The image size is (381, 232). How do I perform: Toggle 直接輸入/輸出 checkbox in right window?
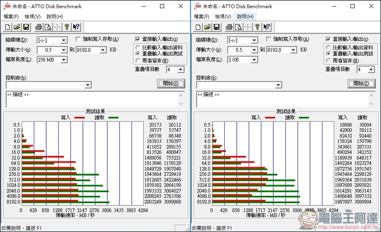[328, 39]
